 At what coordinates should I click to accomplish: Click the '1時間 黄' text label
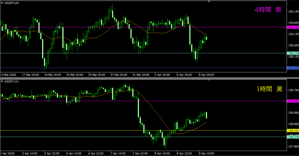(x=269, y=89)
